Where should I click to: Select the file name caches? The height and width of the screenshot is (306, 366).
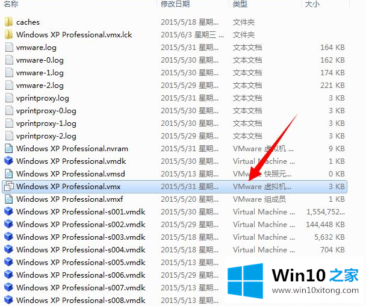tap(28, 22)
